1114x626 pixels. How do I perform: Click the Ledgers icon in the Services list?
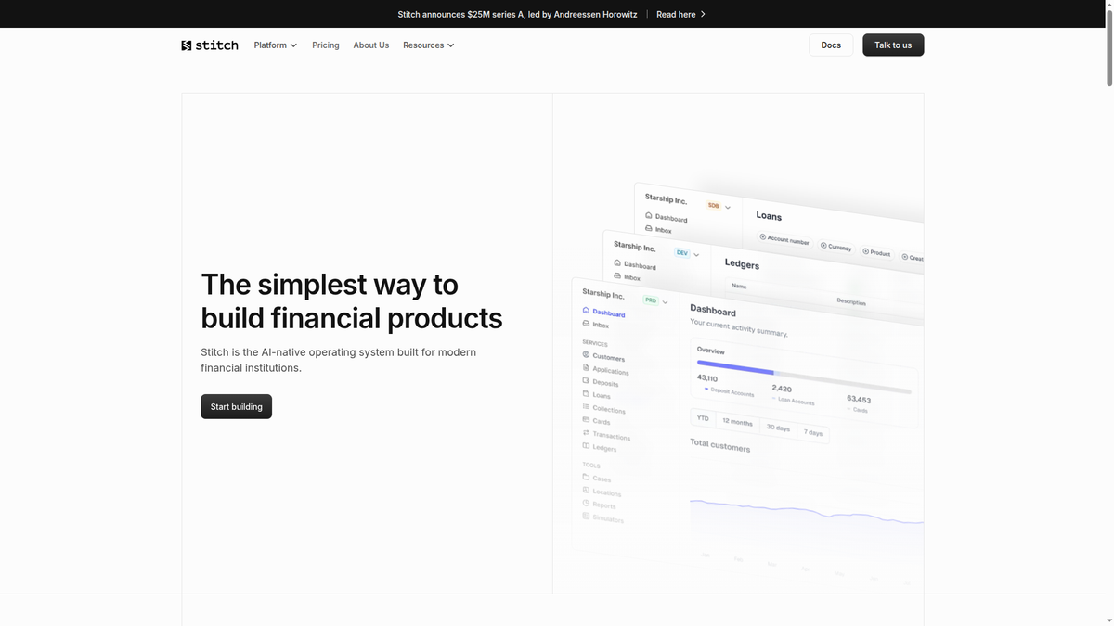coord(586,446)
